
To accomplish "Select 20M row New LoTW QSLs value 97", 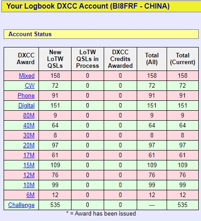I will pos(55,145).
